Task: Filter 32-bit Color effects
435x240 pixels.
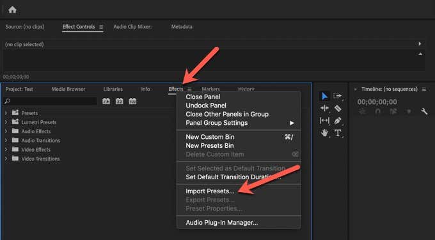Action: [119, 101]
